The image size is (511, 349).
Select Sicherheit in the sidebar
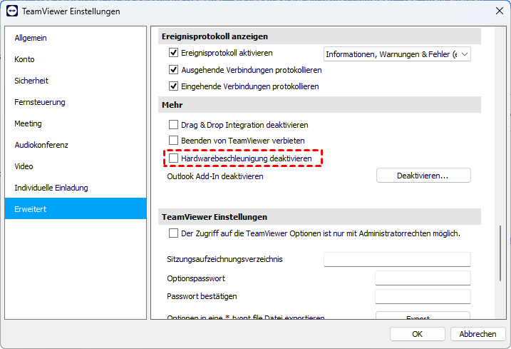(x=76, y=81)
